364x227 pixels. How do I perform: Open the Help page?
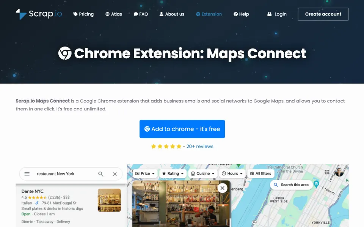pyautogui.click(x=241, y=14)
